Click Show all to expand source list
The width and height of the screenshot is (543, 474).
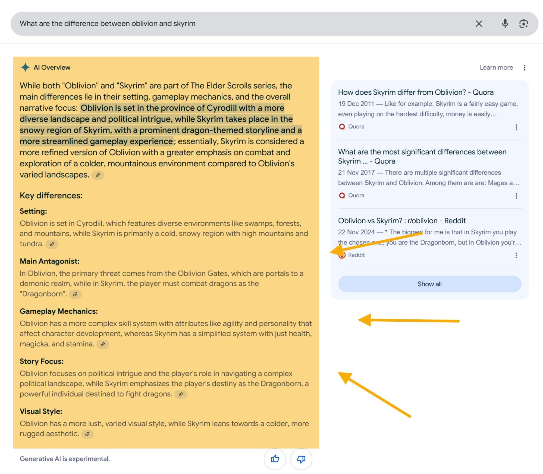429,284
